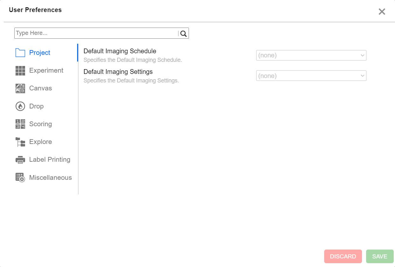Open the Label Printing preferences tab
Viewport: 395px width, 267px height.
(x=50, y=160)
